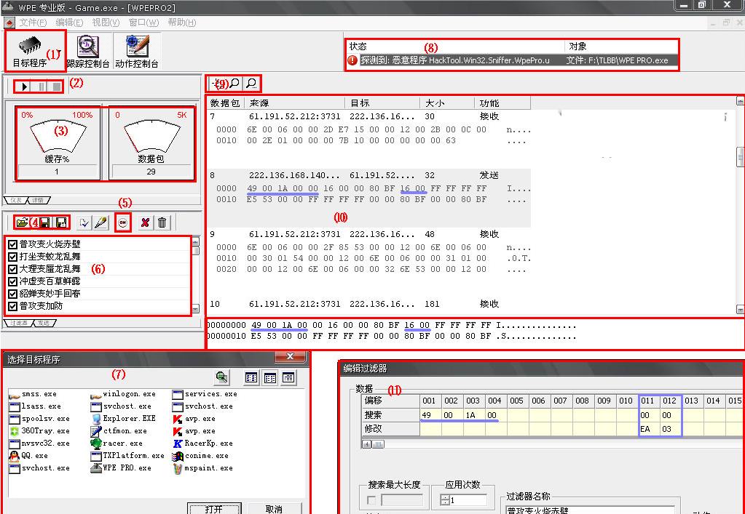Click the pencil edit filter icon
The width and height of the screenshot is (745, 514).
(x=101, y=223)
